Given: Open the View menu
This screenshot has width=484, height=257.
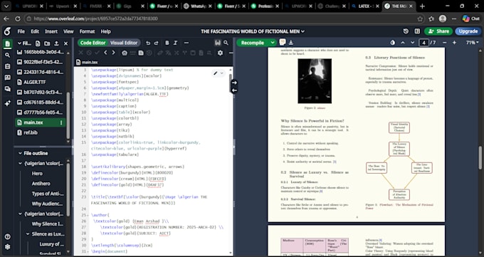Looking at the screenshot, I should point(68,31).
